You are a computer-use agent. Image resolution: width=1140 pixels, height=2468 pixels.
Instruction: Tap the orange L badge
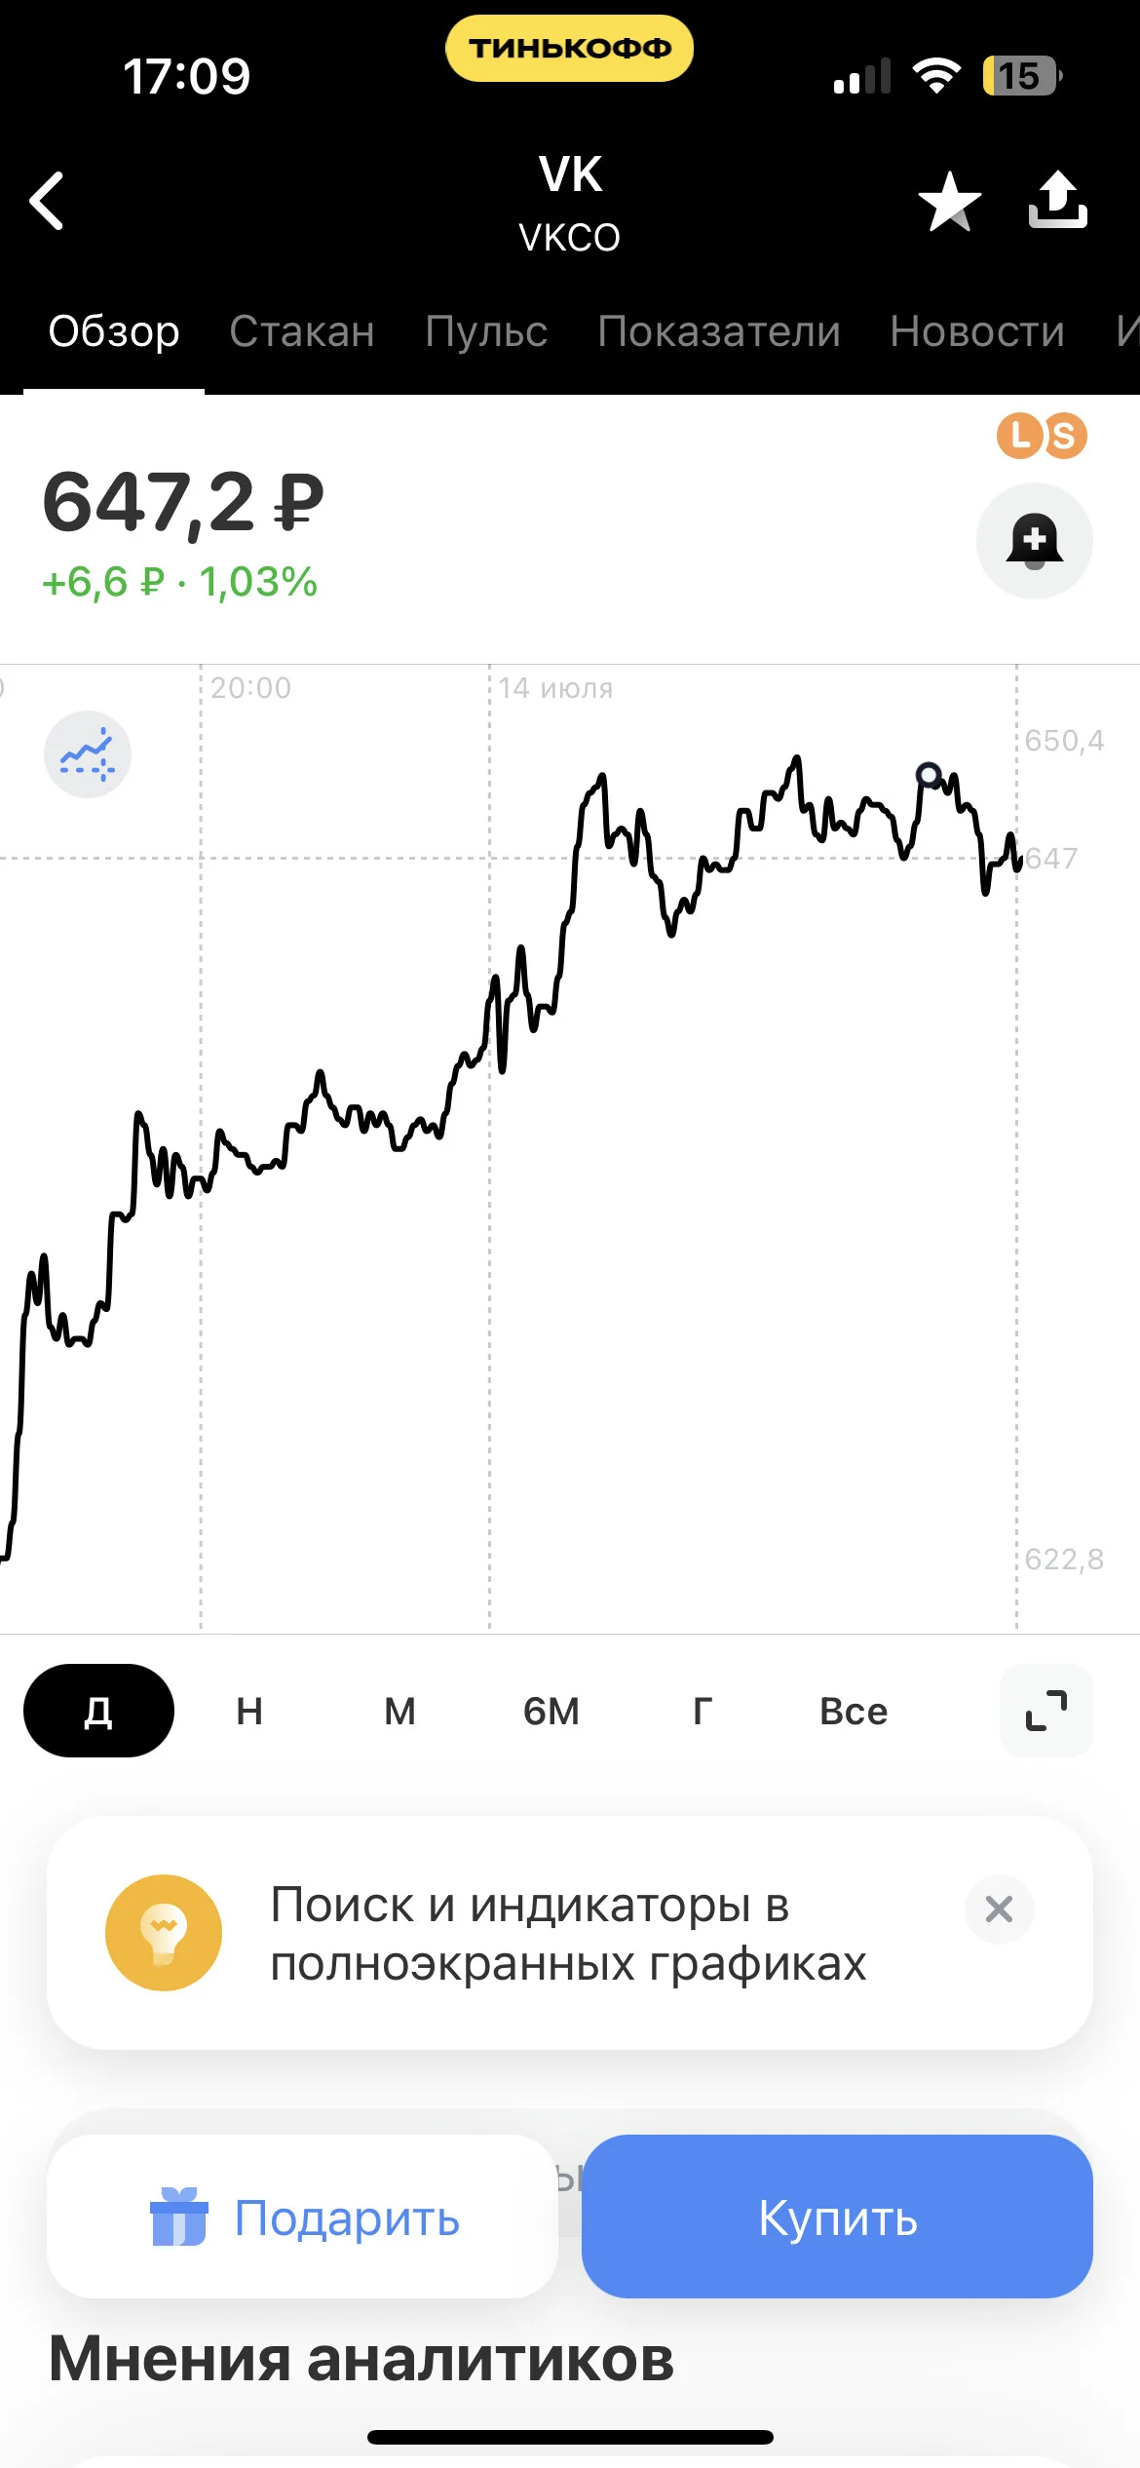1019,435
